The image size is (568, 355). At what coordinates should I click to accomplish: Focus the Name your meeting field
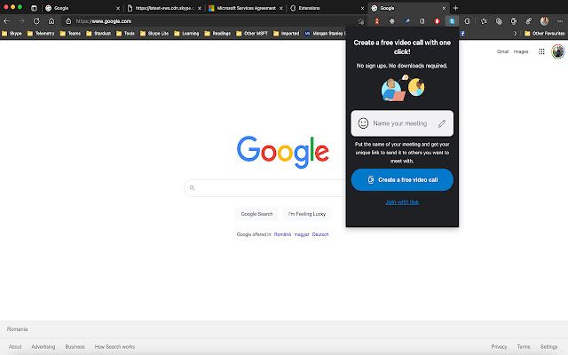click(402, 123)
